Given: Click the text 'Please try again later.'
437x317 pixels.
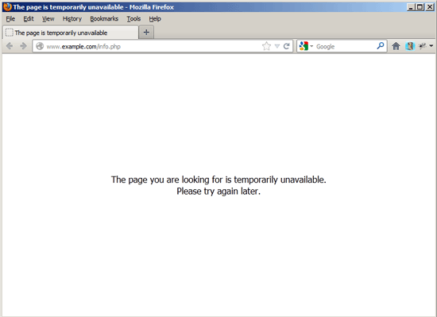Looking at the screenshot, I should coord(218,191).
